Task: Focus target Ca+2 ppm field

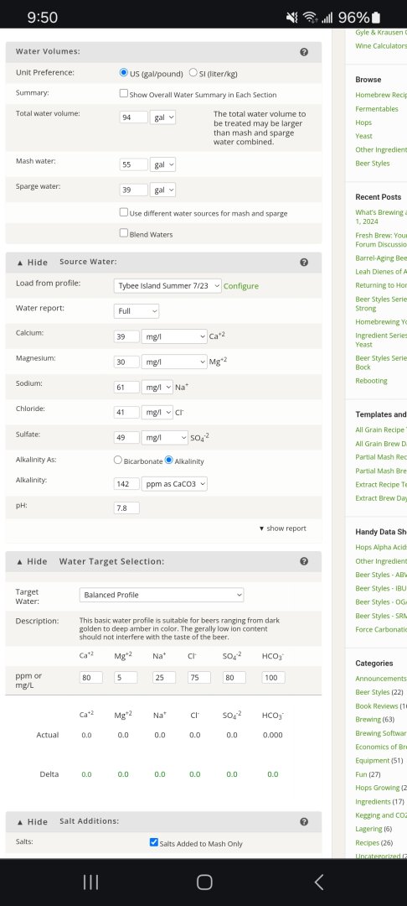Action: point(91,678)
